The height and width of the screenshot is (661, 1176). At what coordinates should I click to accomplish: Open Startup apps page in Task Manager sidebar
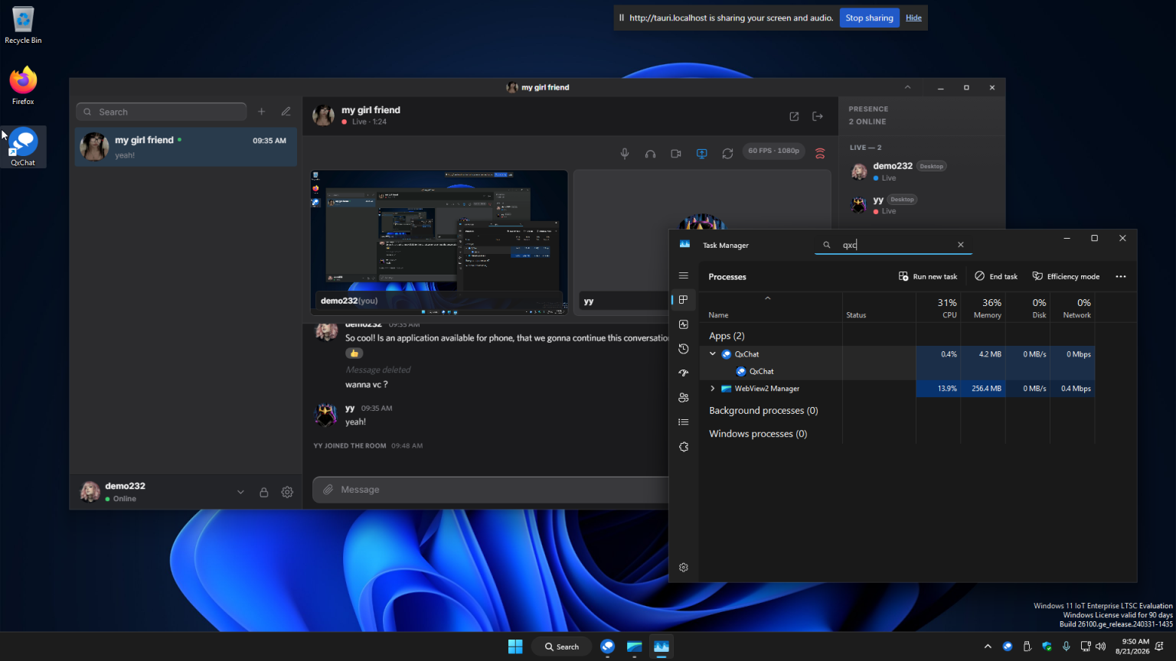pos(684,373)
